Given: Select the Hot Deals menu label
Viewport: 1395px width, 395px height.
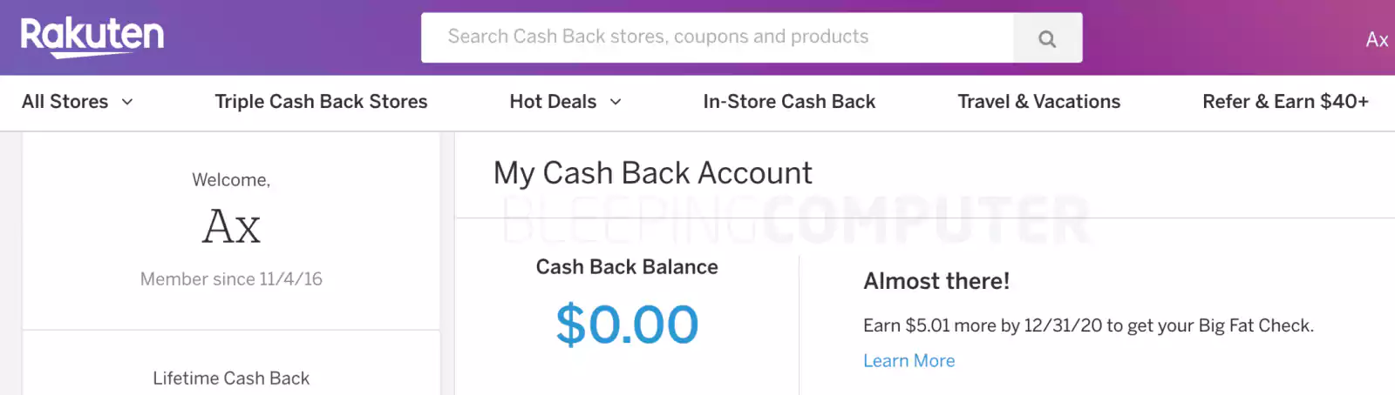Looking at the screenshot, I should click(553, 102).
